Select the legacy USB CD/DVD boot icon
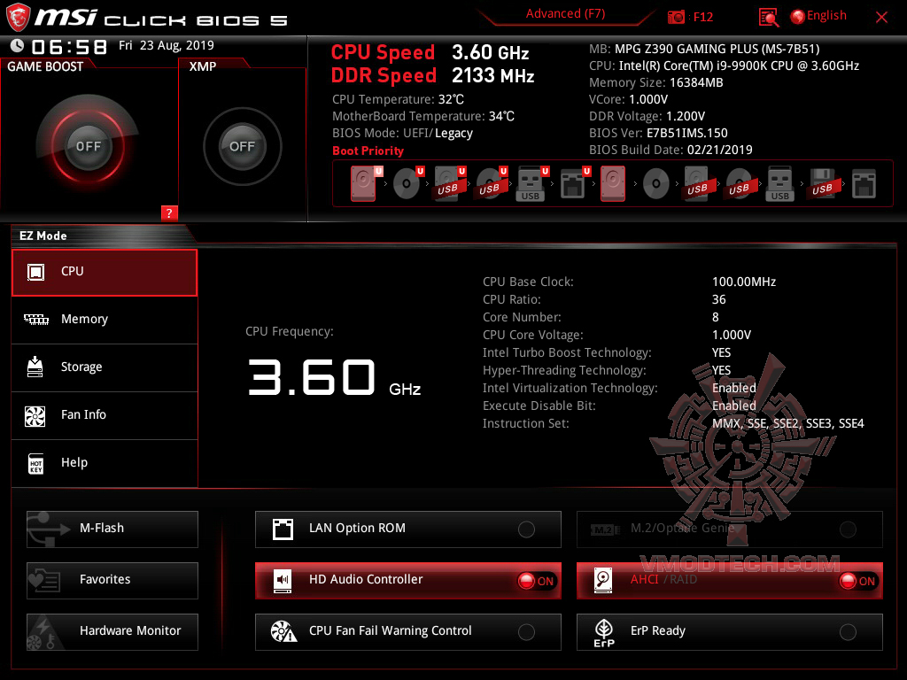Viewport: 907px width, 680px height. tap(740, 184)
